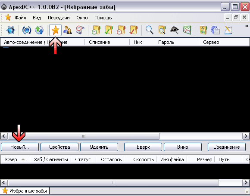Viewport: 250px width, 196px height.
Task: Click hub list scrollbar right arrow
Action: tap(246, 136)
